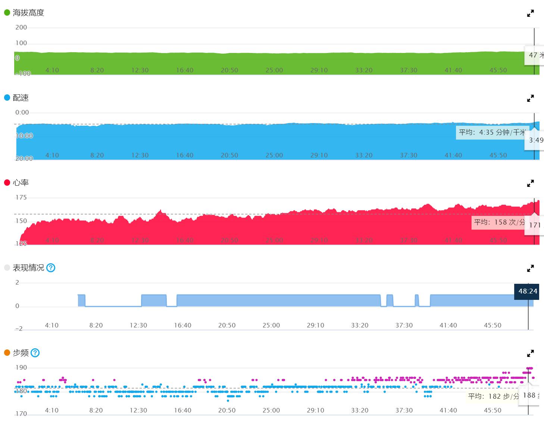Click the 171 heart rate tooltip value
The height and width of the screenshot is (430, 544).
click(x=535, y=225)
